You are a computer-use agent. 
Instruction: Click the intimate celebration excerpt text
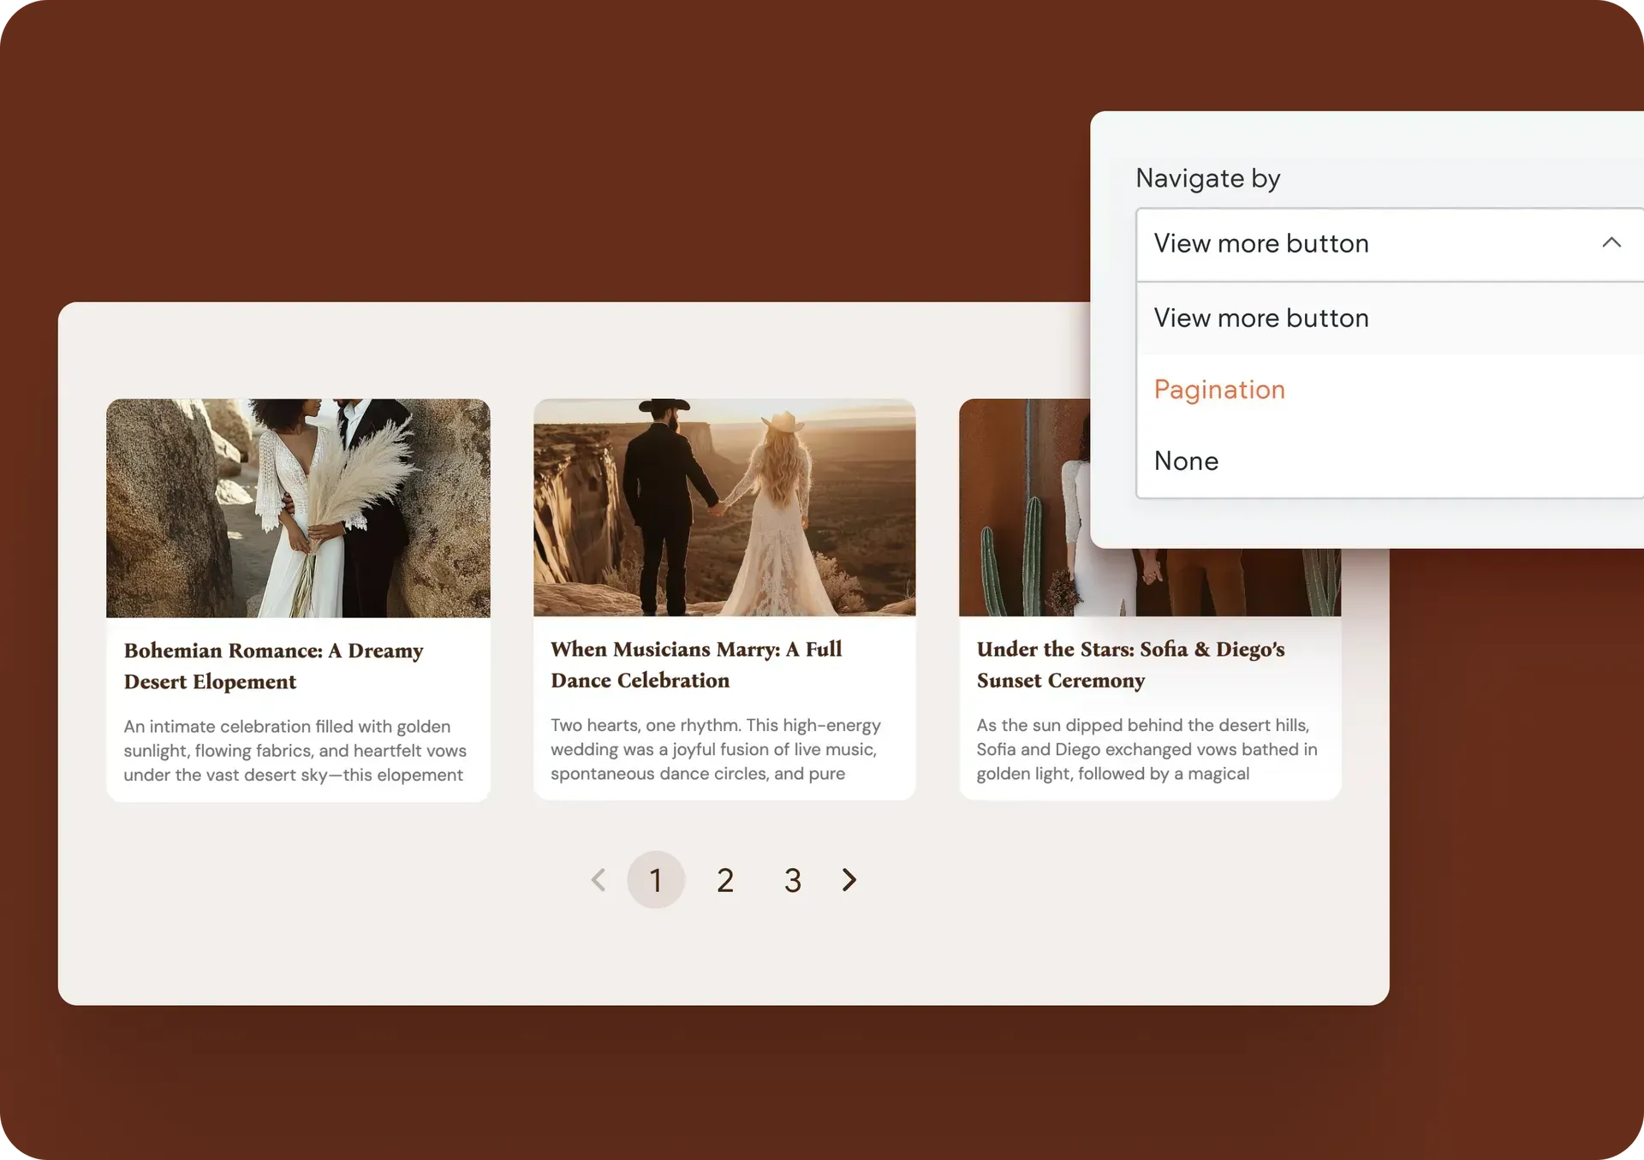coord(295,750)
